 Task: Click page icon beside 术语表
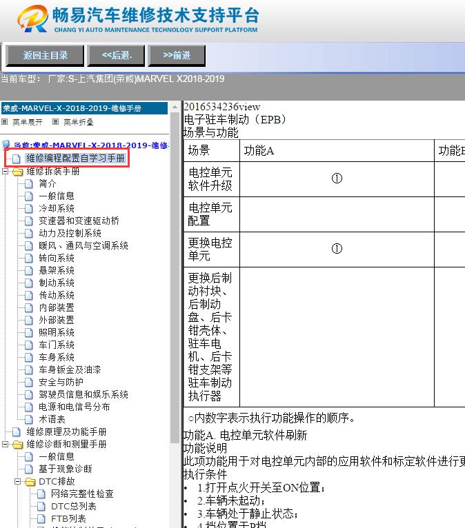(29, 420)
